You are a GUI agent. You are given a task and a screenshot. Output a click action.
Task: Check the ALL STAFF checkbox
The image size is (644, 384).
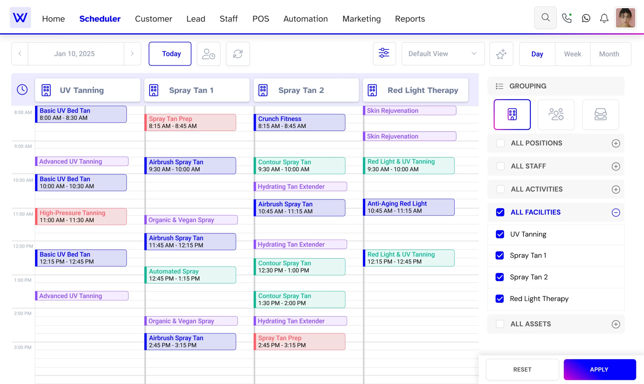tap(500, 166)
